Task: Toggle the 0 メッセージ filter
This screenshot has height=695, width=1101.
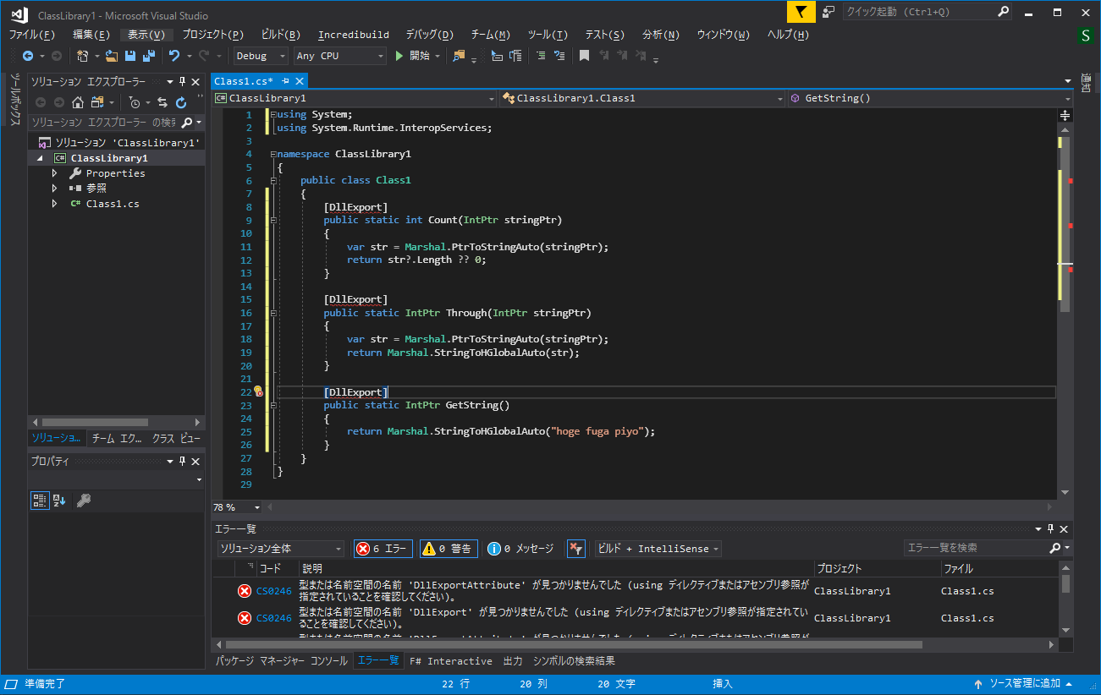Action: coord(519,548)
